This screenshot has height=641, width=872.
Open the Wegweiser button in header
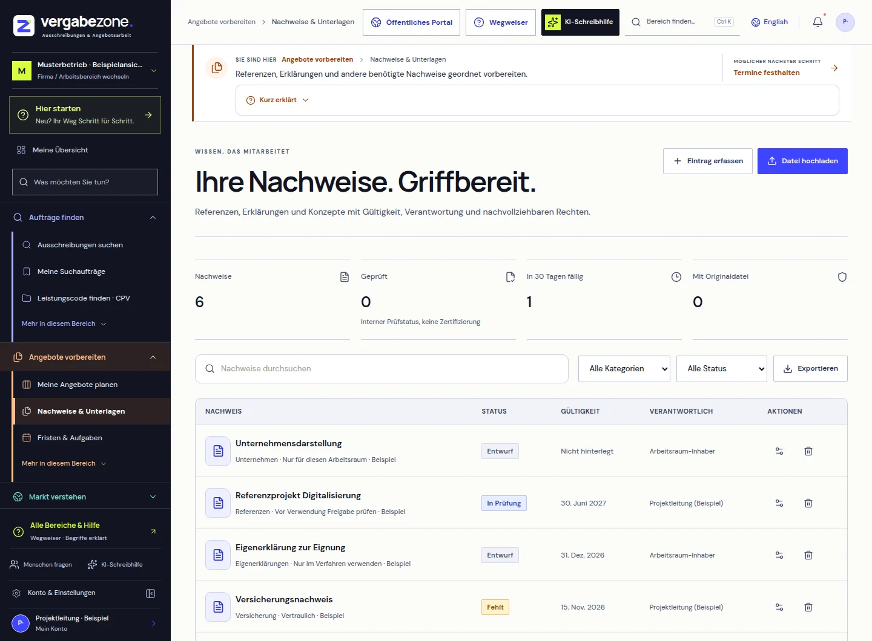pyautogui.click(x=501, y=22)
